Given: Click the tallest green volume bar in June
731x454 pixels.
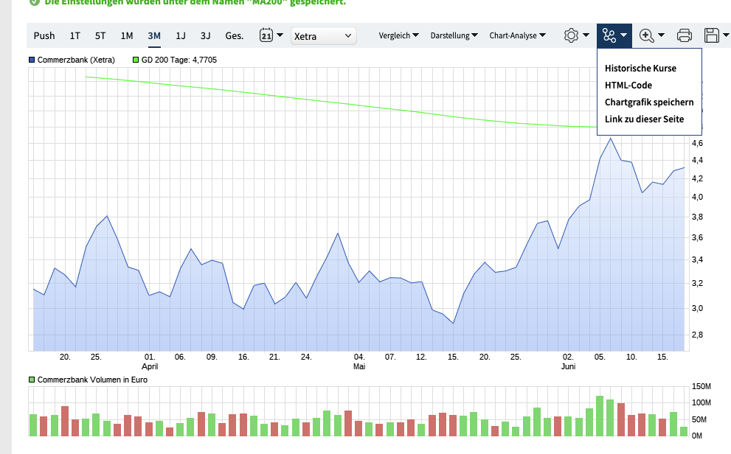Looking at the screenshot, I should coord(600,416).
